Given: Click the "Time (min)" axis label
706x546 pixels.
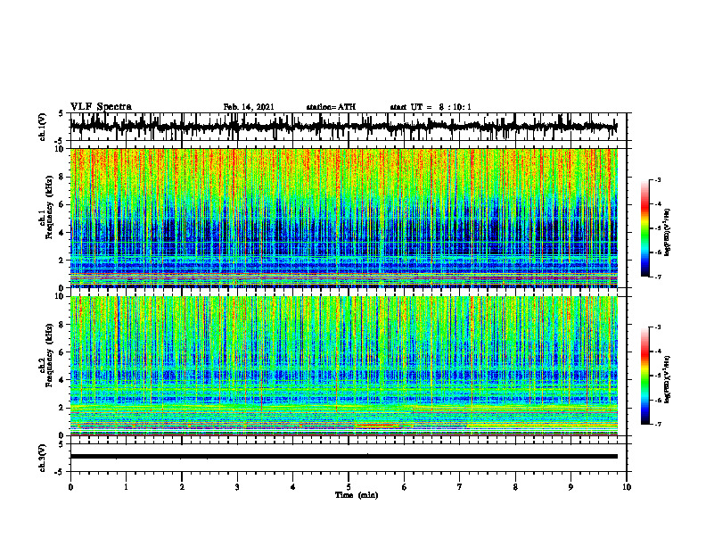Looking at the screenshot, I should click(x=357, y=495).
